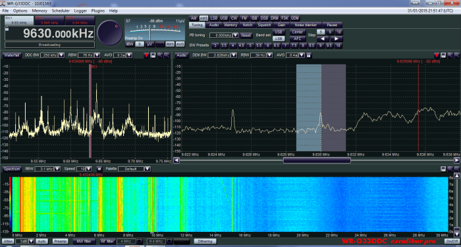Click the red marker triangle in the demodulator spectrum toolbar
This screenshot has width=461, height=247.
(436, 55)
